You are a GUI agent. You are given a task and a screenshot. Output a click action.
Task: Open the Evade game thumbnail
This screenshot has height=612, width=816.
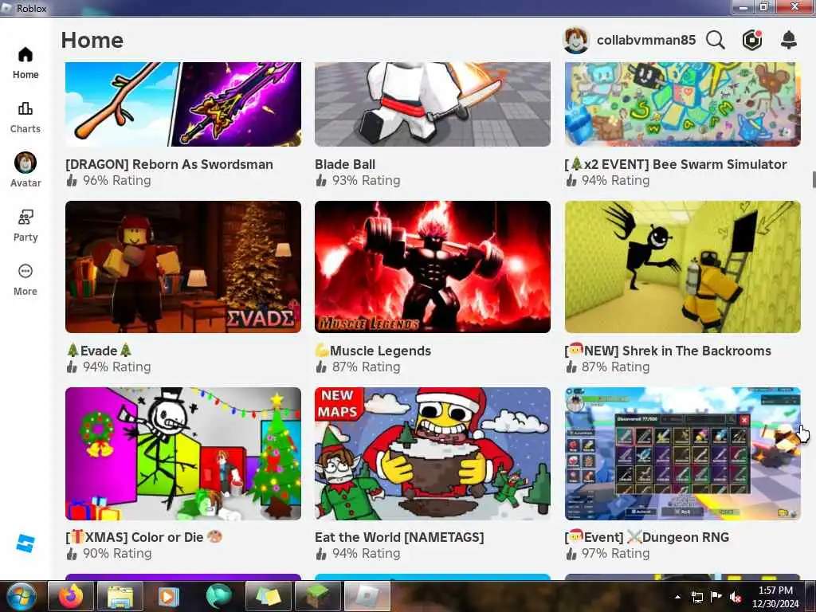[183, 267]
